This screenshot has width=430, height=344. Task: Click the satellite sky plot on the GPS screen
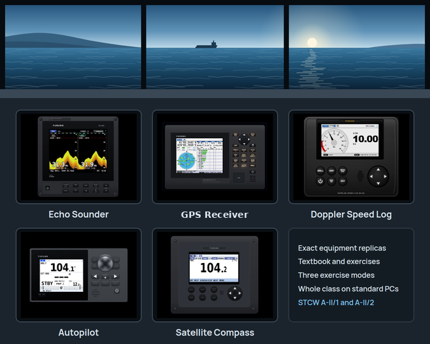tap(187, 161)
